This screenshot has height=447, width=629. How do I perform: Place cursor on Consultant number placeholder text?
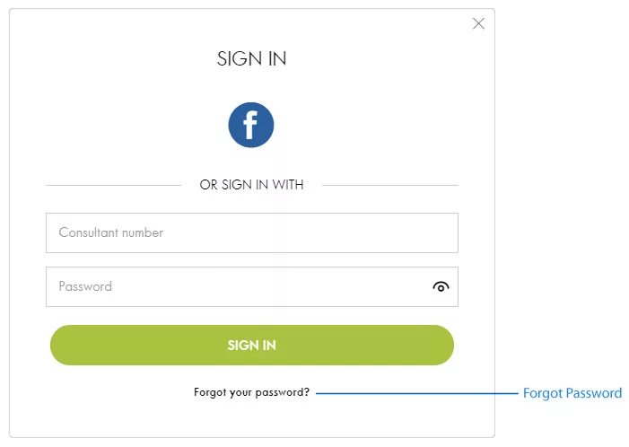click(111, 232)
